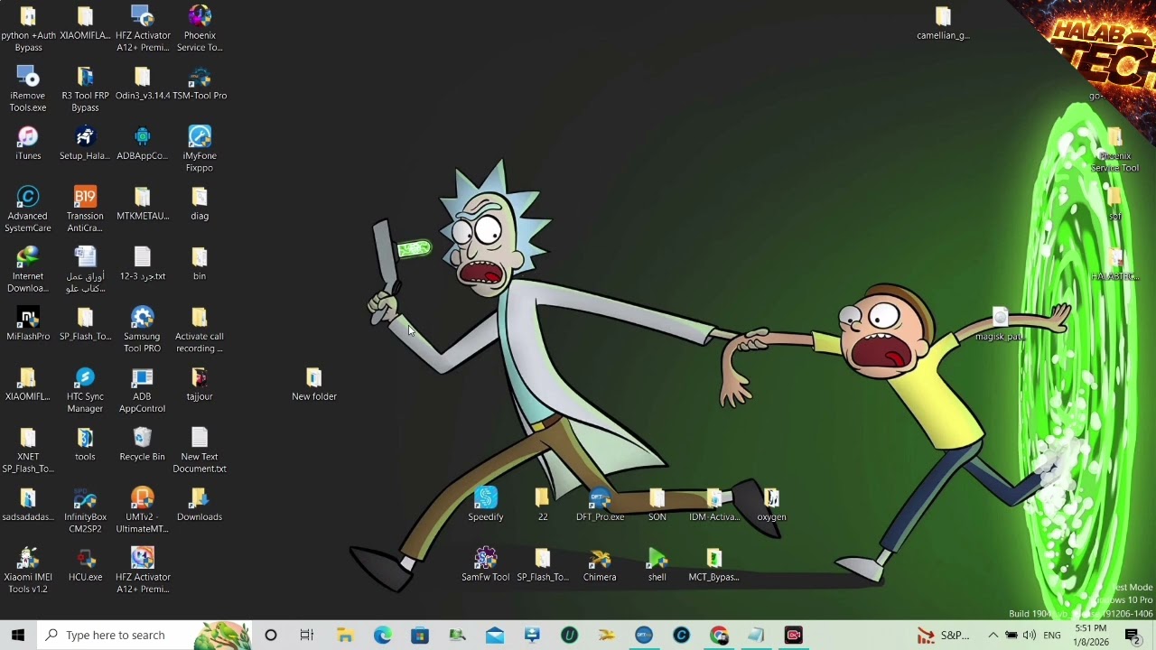
Task: Select the Samsung Tool PRO icon
Action: (x=143, y=330)
